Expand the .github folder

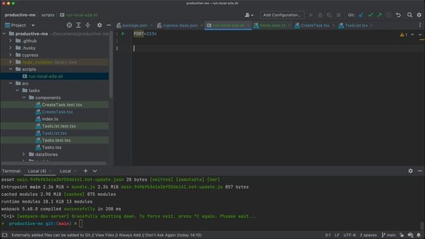click(x=11, y=41)
